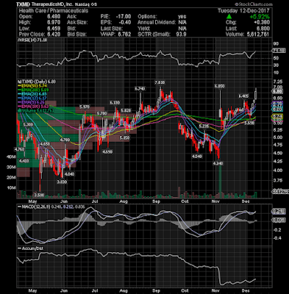Click the SCTR (Small) 93.9 value
The width and height of the screenshot is (289, 294).
click(182, 34)
